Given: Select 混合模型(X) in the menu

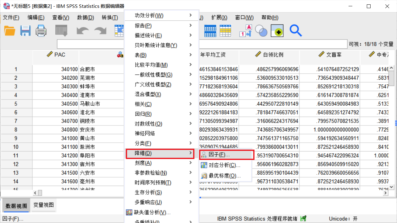Looking at the screenshot, I should (x=162, y=94).
